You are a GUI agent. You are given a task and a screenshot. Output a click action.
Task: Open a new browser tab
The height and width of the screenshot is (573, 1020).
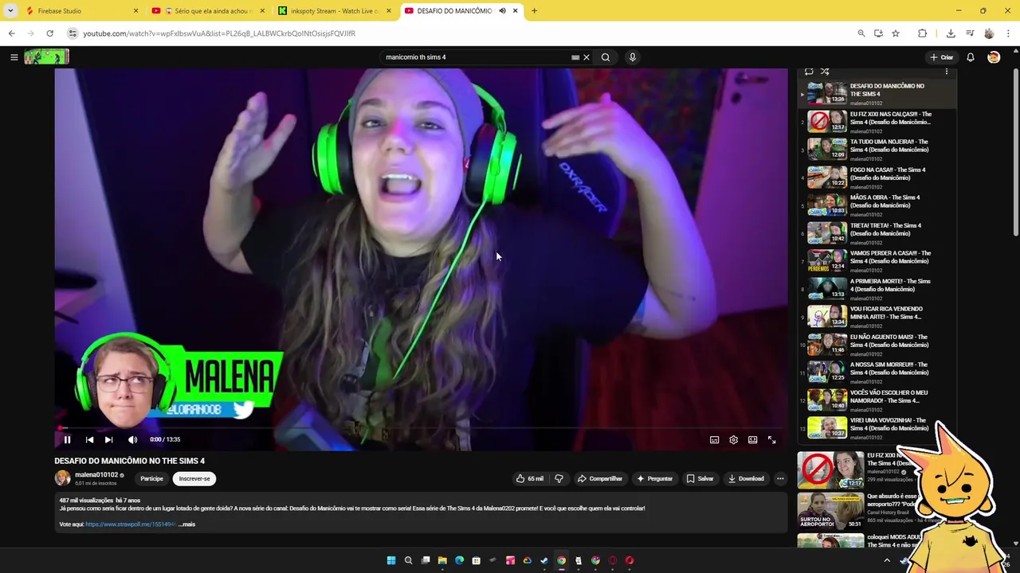pyautogui.click(x=534, y=11)
